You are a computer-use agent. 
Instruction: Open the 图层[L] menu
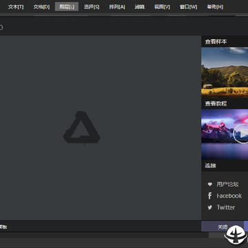click(67, 7)
